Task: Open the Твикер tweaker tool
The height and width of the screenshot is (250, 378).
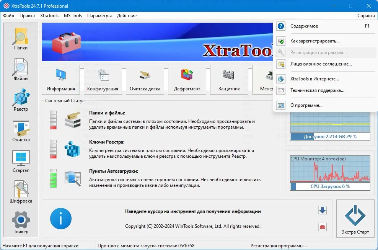Action: coord(21,222)
